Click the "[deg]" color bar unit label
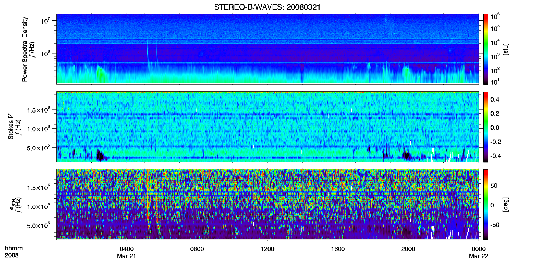Screen dimensions: 535x275 coord(505,204)
